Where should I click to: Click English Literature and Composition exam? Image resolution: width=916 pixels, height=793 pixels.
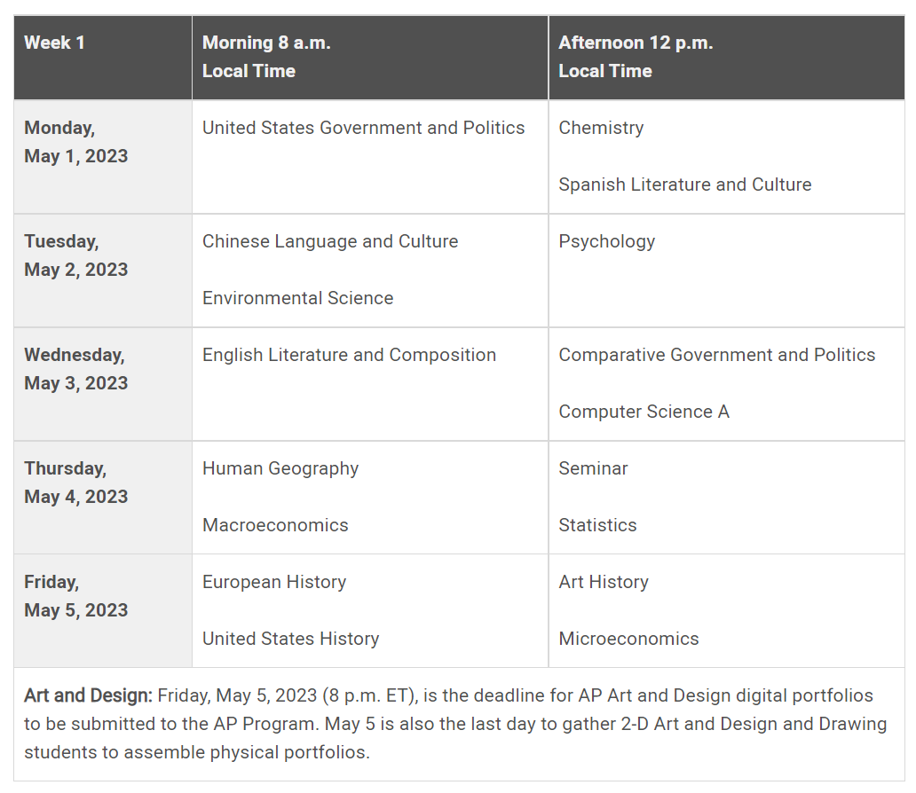point(349,355)
